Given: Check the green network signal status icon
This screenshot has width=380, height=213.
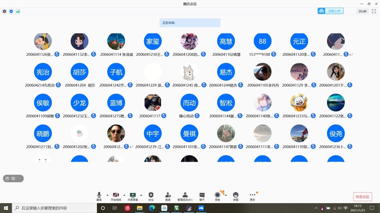Looking at the screenshot, I should [x=18, y=11].
